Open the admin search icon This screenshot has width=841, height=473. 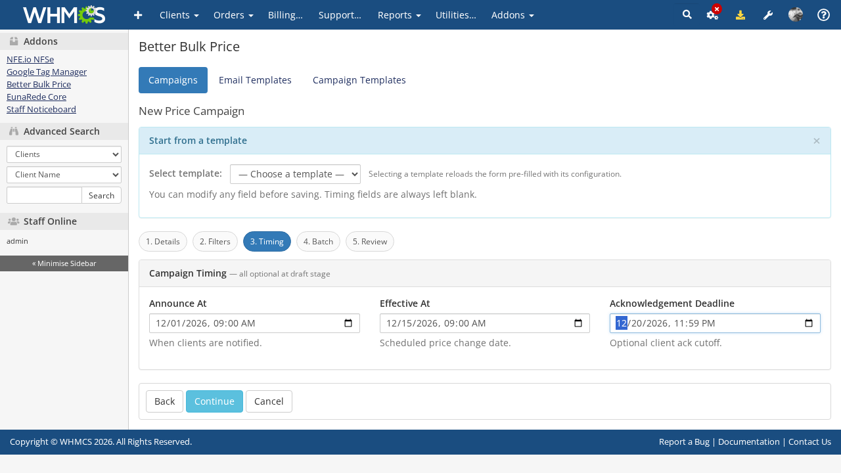(686, 14)
